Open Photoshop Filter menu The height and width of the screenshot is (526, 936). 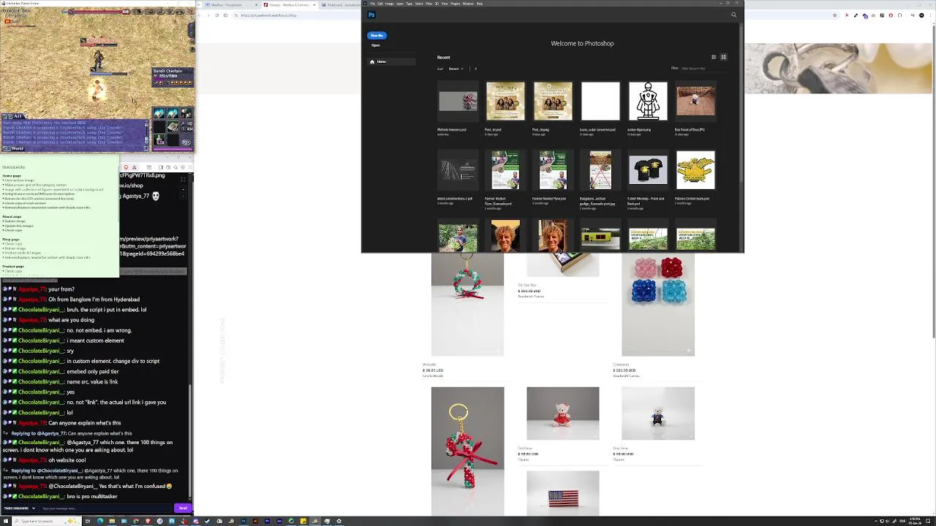pyautogui.click(x=429, y=4)
